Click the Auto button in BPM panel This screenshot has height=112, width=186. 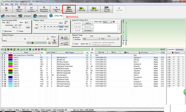(28, 27)
